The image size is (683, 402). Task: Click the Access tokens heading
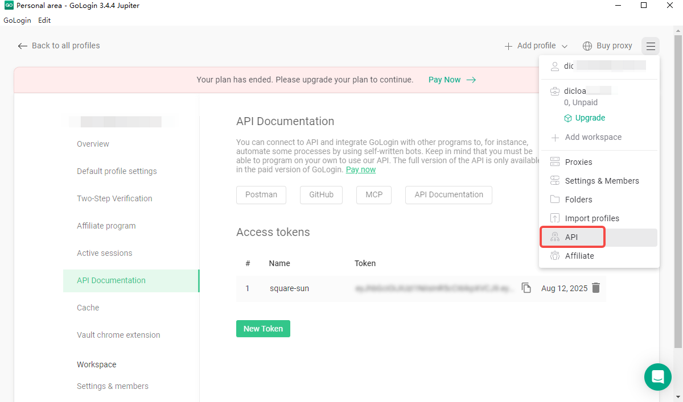click(x=273, y=232)
